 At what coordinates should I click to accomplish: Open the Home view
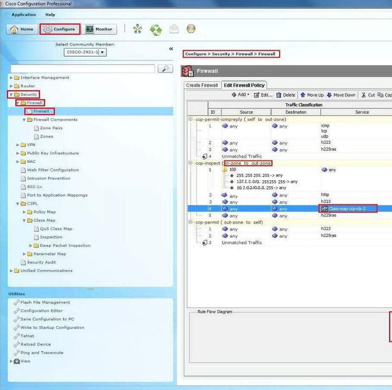[22, 29]
